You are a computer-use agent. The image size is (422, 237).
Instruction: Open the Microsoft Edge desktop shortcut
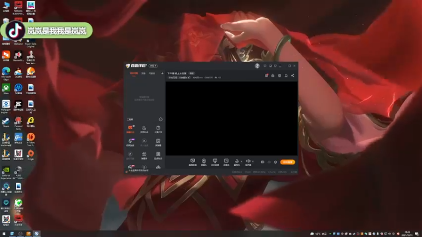(x=6, y=74)
